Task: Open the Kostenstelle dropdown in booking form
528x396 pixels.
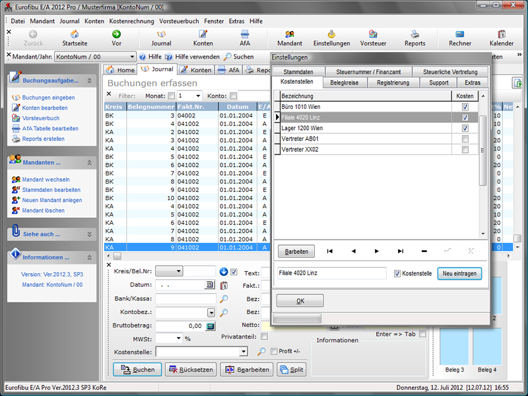Action: point(243,352)
